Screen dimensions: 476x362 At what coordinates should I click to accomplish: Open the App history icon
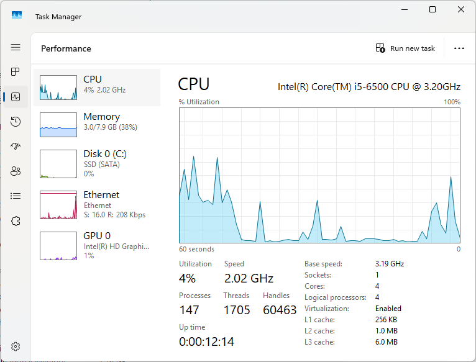[16, 122]
